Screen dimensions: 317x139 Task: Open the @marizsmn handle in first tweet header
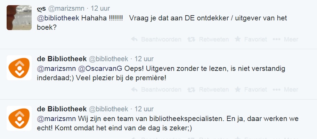(67, 8)
